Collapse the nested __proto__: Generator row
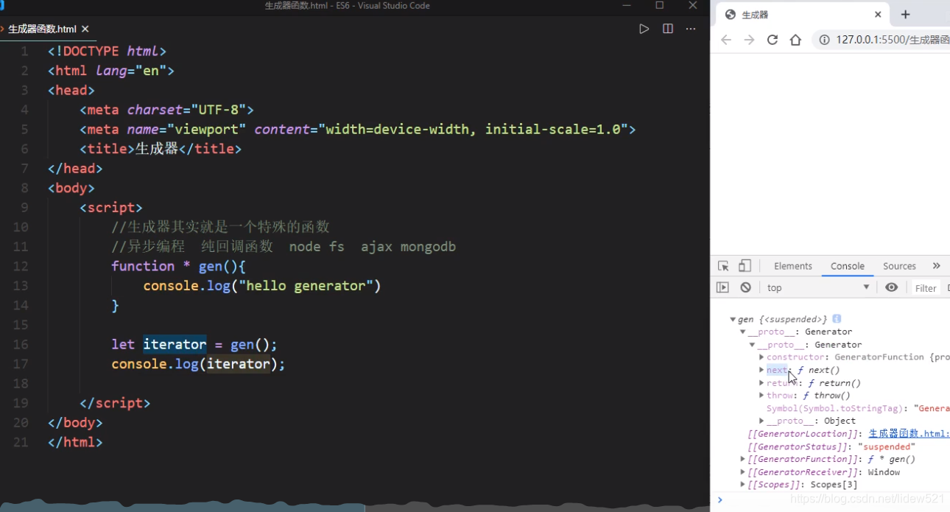This screenshot has width=950, height=512. pyautogui.click(x=752, y=345)
